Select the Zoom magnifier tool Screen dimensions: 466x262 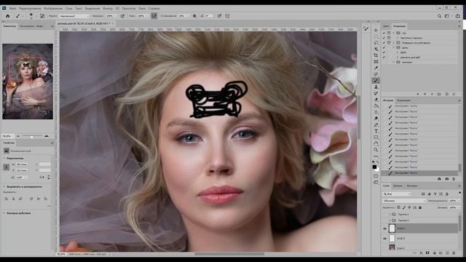point(376,150)
